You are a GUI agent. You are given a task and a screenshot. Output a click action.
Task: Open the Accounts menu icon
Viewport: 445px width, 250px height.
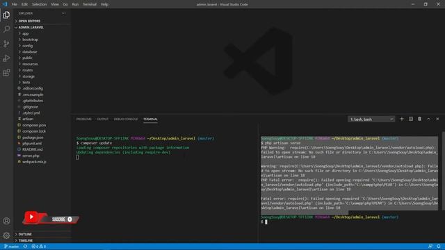click(x=6, y=221)
